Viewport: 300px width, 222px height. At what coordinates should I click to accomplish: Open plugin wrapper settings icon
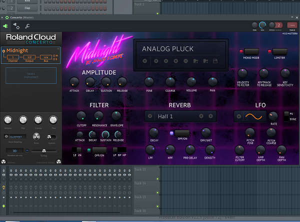(x=16, y=26)
